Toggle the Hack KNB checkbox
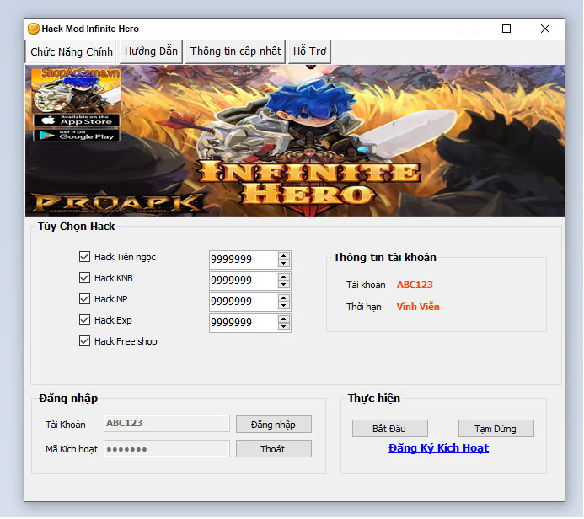Image resolution: width=584 pixels, height=519 pixels. [x=84, y=278]
